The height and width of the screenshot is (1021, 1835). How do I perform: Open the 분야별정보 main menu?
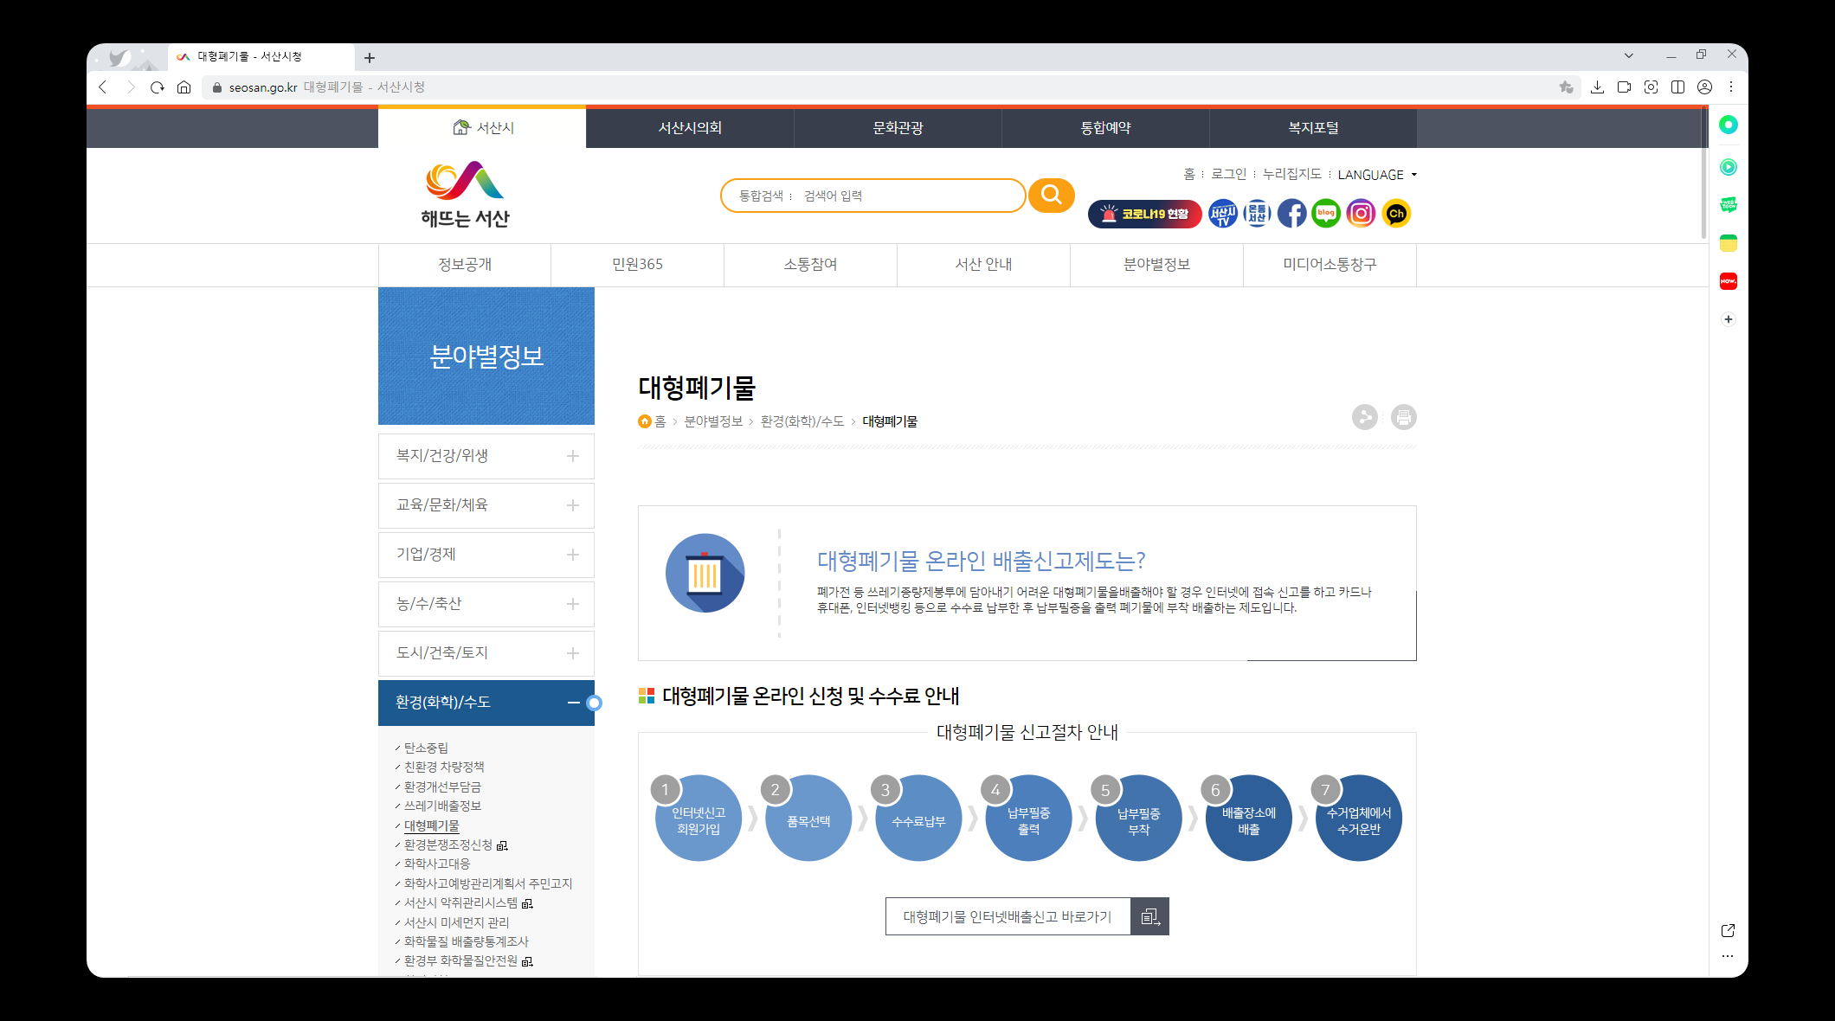point(1156,265)
